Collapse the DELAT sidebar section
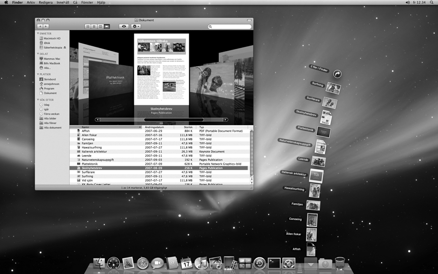The height and width of the screenshot is (274, 438). [38, 54]
